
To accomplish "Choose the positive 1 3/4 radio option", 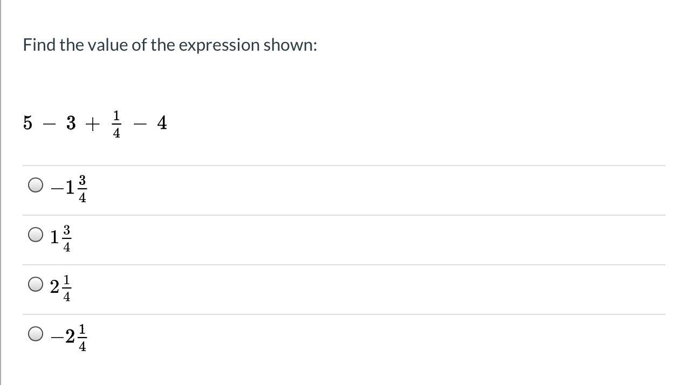I will point(36,235).
